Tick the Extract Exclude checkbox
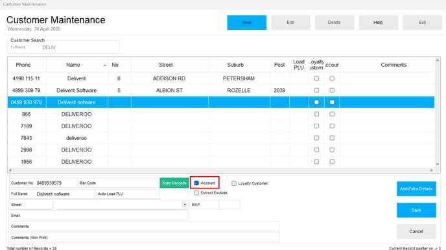Screen dimensions: 446x250 click(x=196, y=193)
